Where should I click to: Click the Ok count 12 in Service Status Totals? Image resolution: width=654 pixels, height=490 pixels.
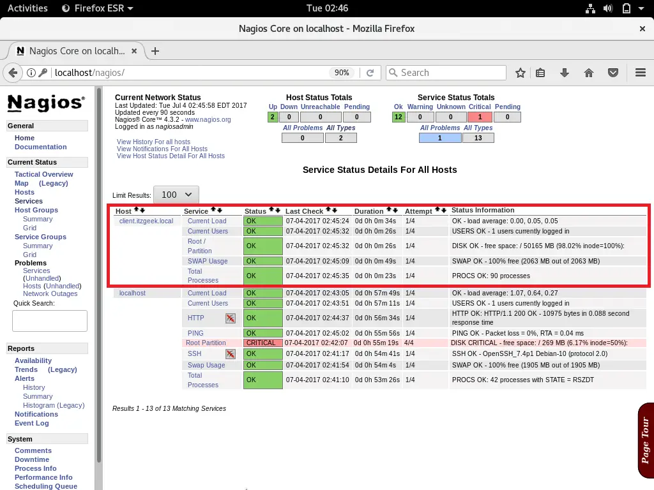tap(399, 117)
